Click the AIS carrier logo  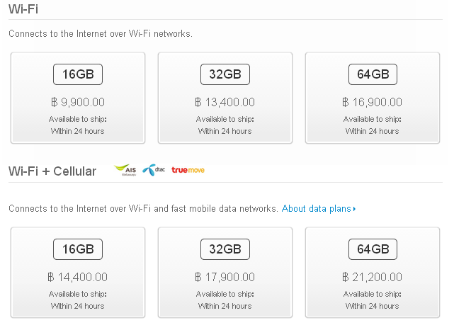tap(125, 170)
